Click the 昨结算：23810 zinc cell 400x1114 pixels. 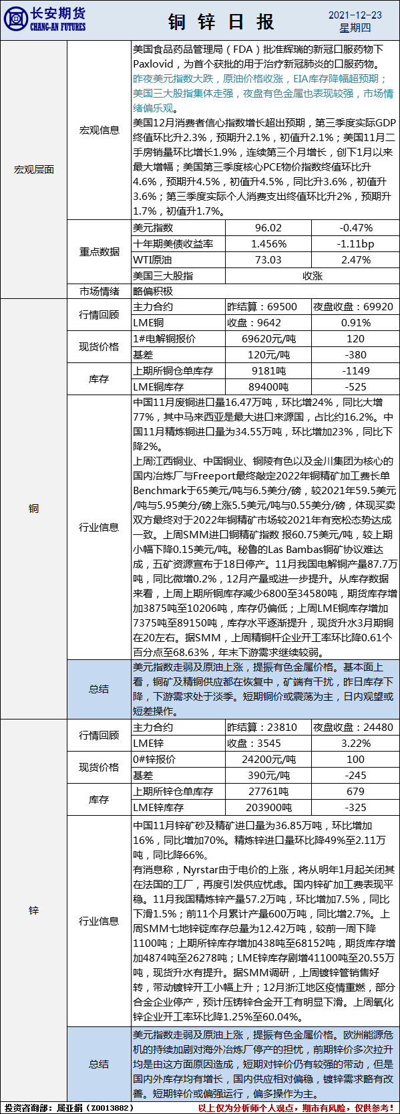coord(268,727)
